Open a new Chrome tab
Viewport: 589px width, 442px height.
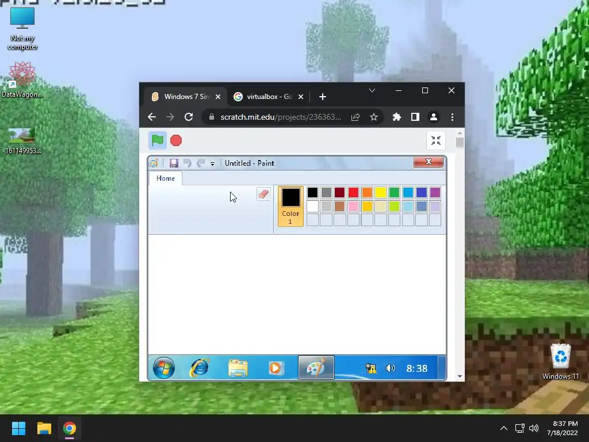pyautogui.click(x=322, y=97)
